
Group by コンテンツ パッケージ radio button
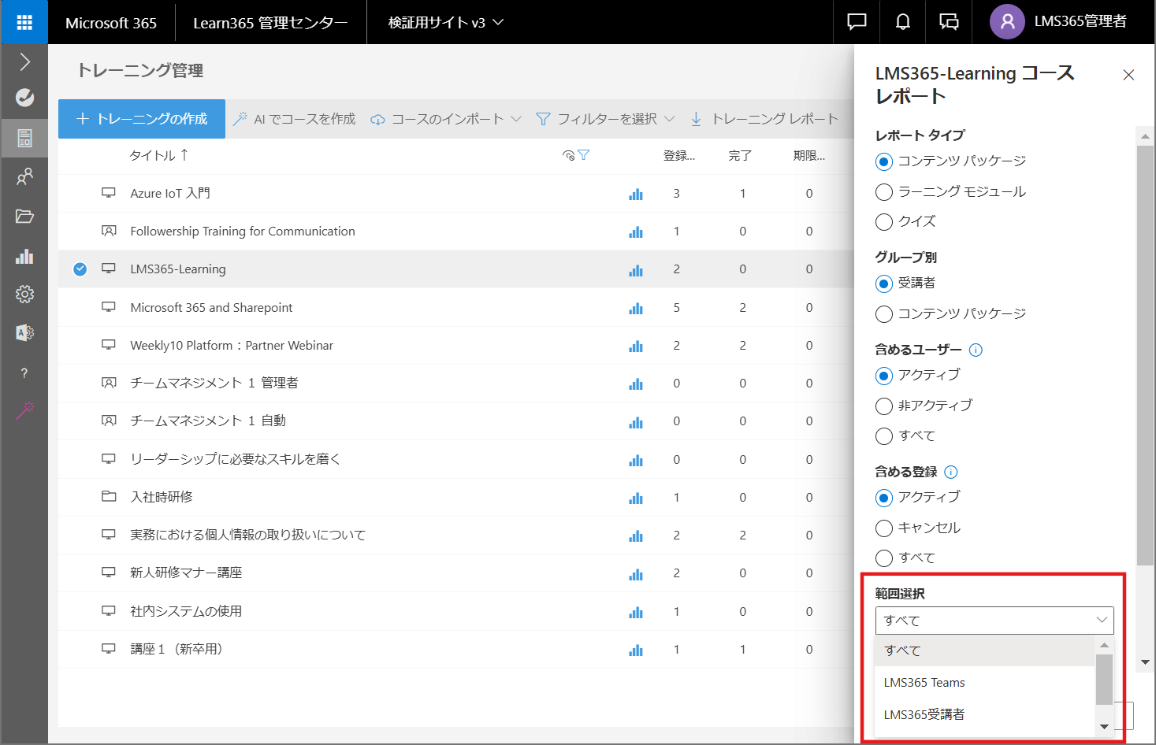[884, 314]
